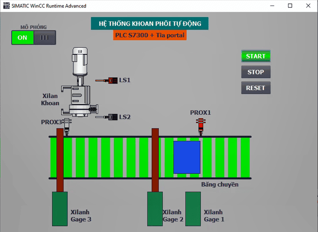Click the Băng chuyền label
The height and width of the screenshot is (232, 318).
220,184
